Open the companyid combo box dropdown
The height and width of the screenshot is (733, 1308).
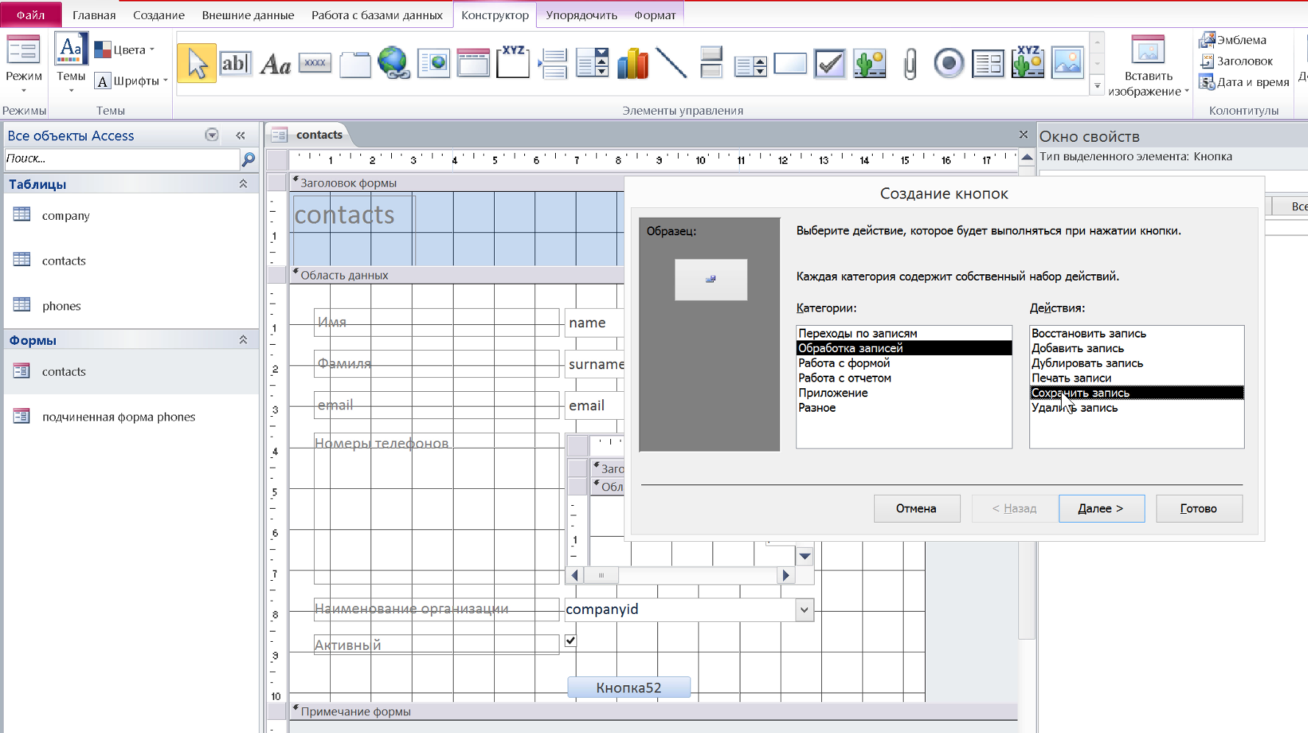[804, 609]
